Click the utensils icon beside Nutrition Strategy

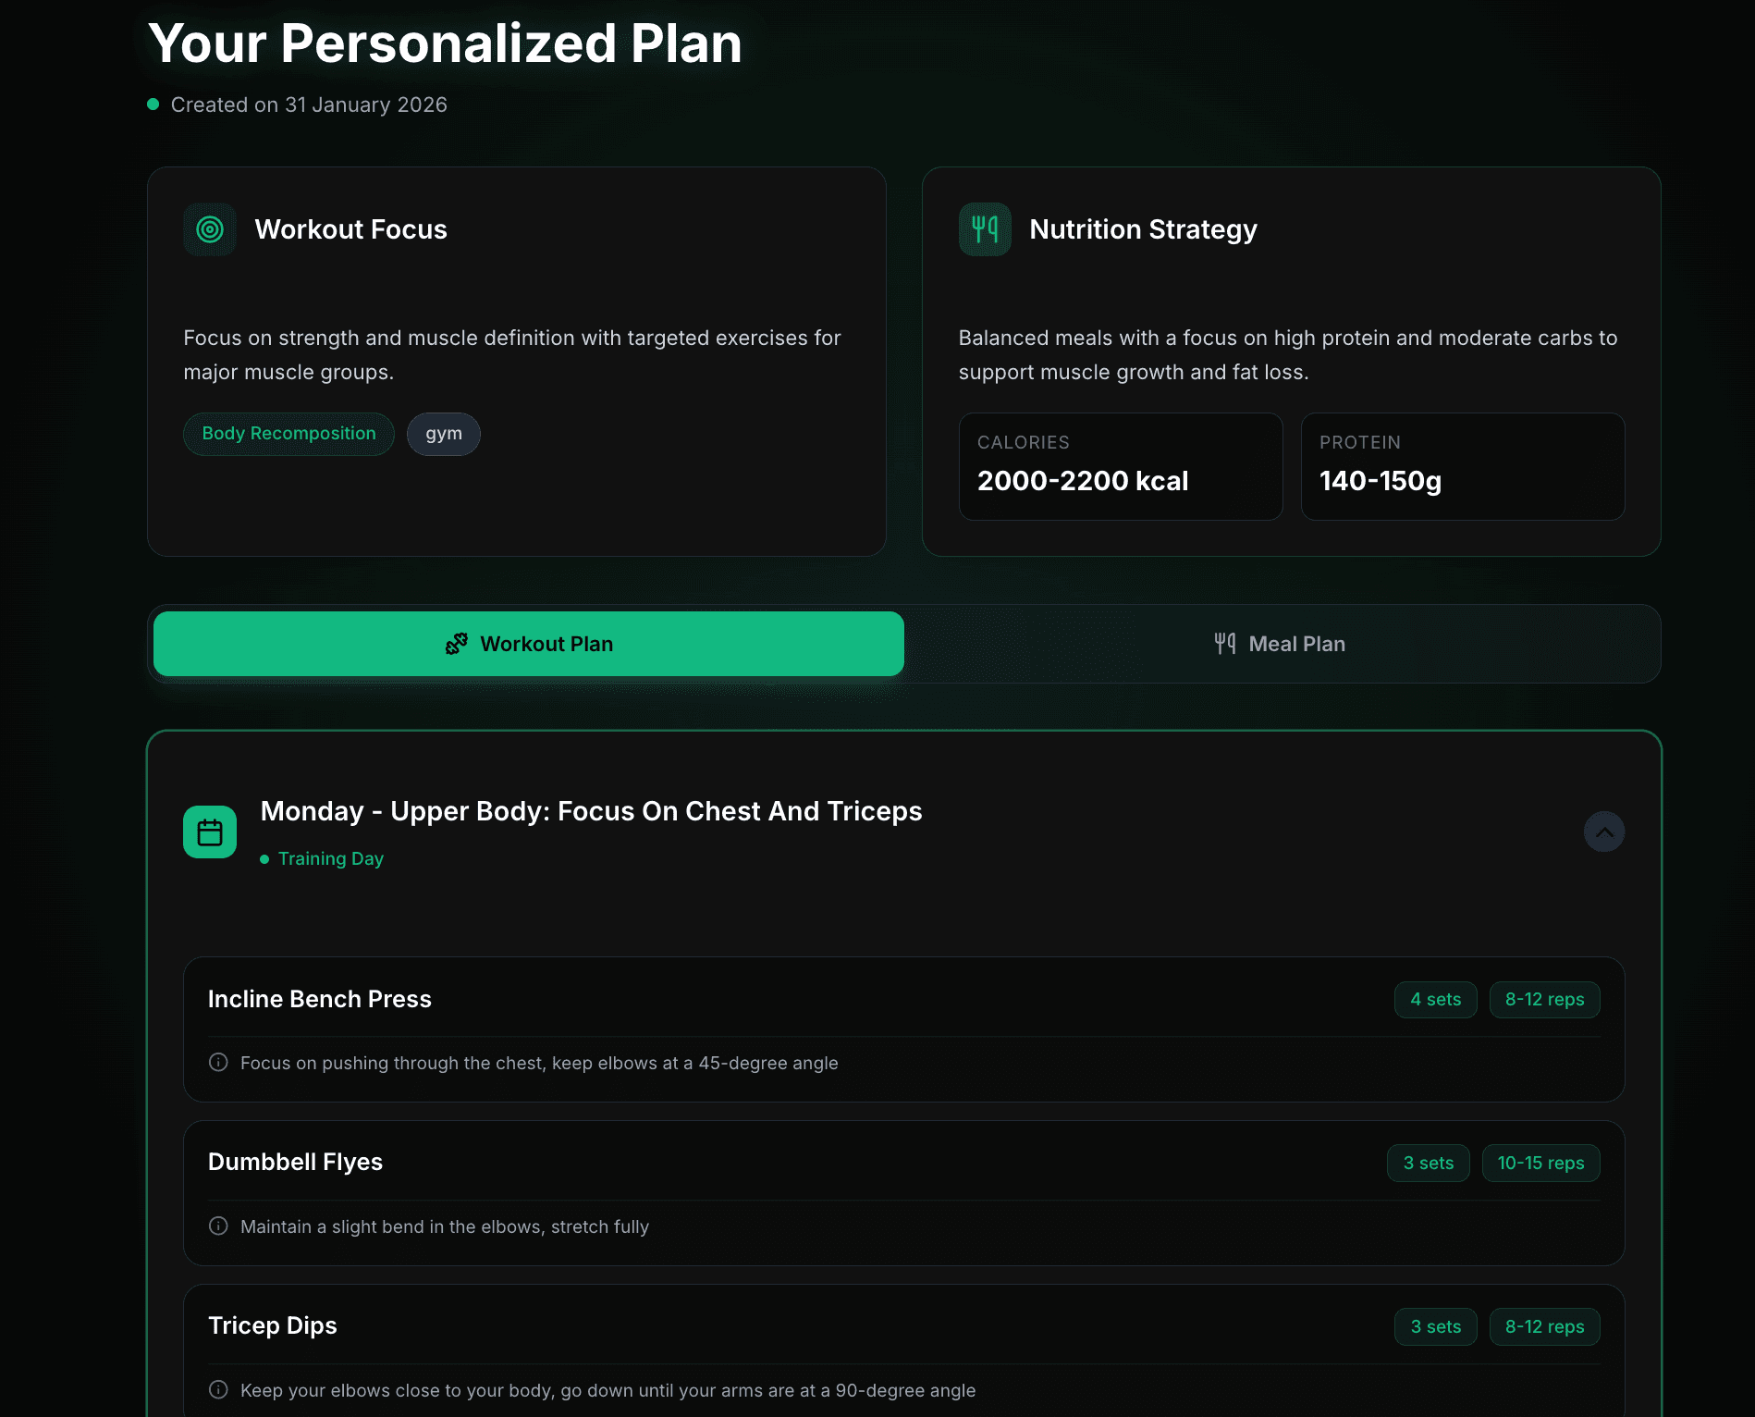tap(984, 229)
